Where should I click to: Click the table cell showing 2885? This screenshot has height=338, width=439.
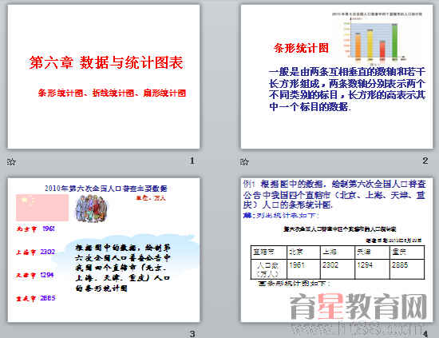[407, 269]
